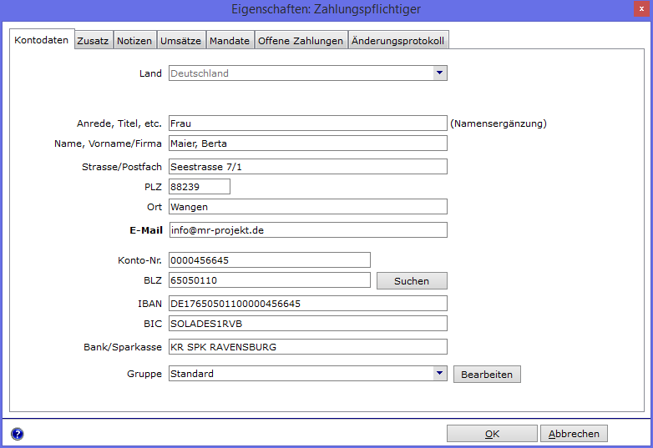This screenshot has width=653, height=448.
Task: Click the Bearbeiten button beside Gruppe
Action: click(487, 375)
